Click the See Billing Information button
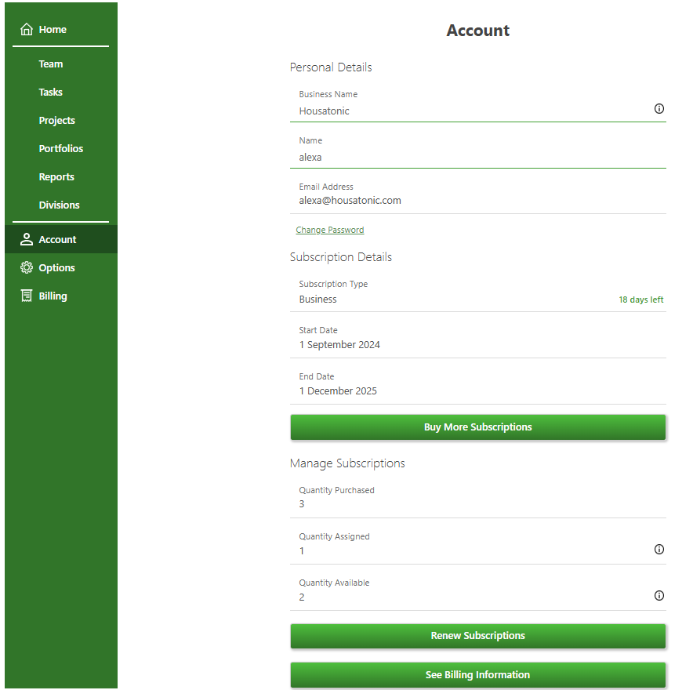 click(477, 675)
